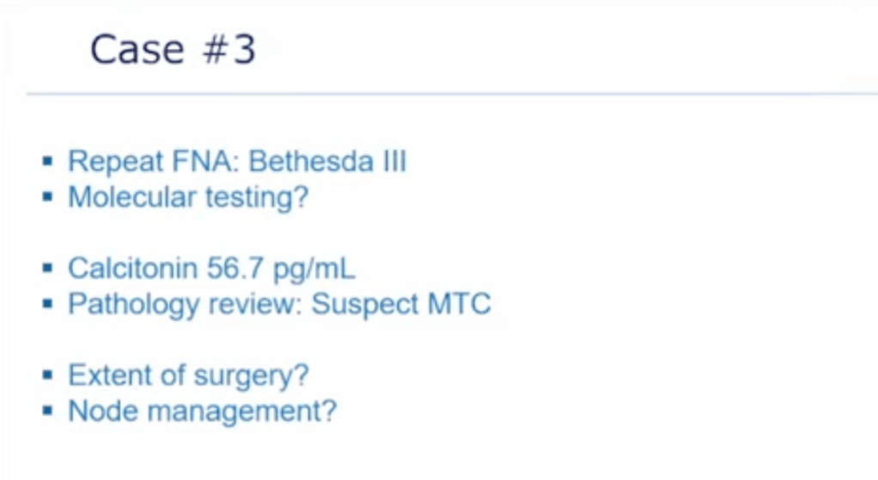Click the bullet marker before "Node management?"

click(x=48, y=411)
